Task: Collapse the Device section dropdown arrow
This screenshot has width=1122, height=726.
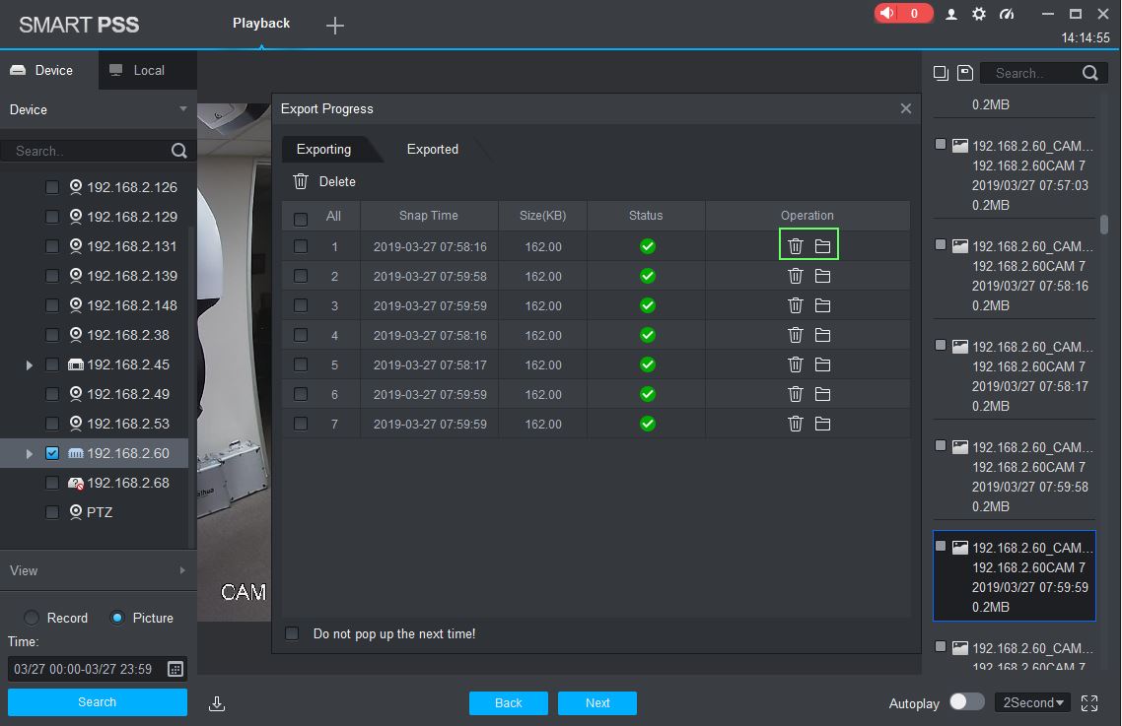Action: click(x=183, y=108)
